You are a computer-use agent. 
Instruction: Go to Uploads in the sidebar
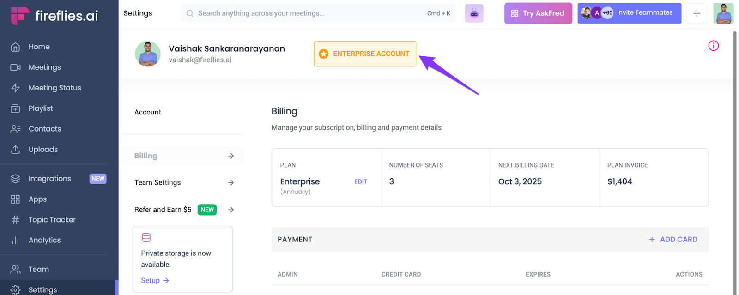click(43, 149)
